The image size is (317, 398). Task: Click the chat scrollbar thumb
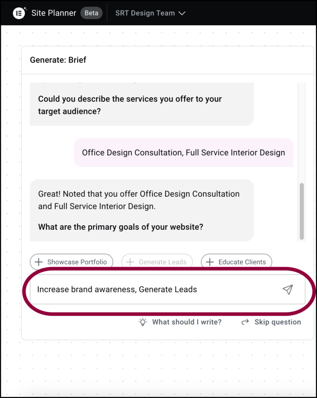[x=302, y=211]
